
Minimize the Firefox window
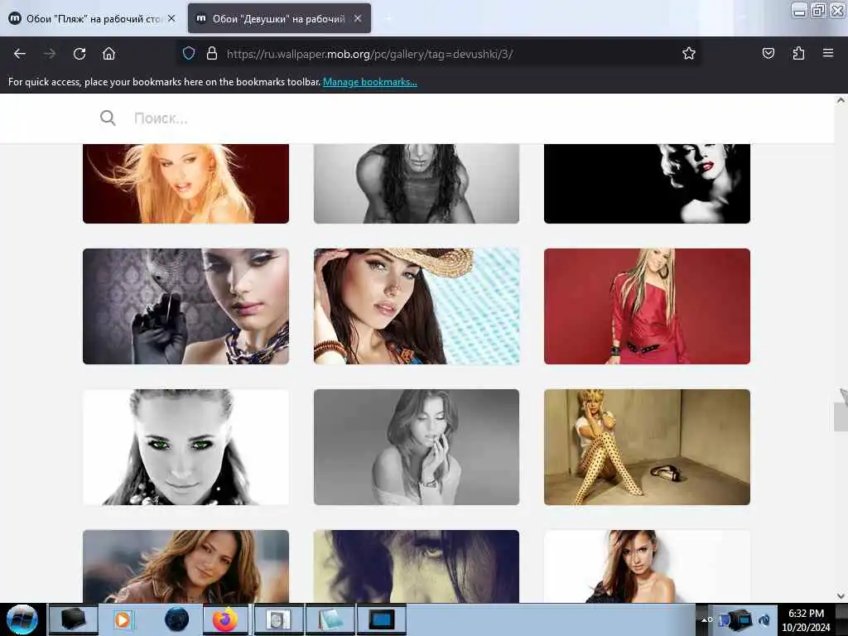(799, 10)
